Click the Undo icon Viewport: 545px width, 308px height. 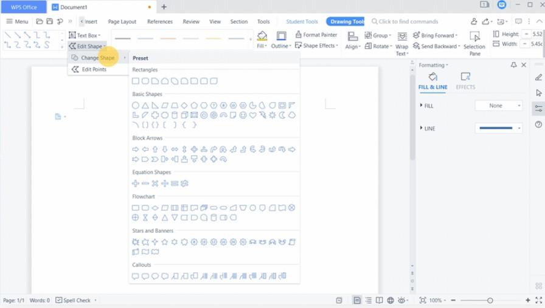point(60,21)
